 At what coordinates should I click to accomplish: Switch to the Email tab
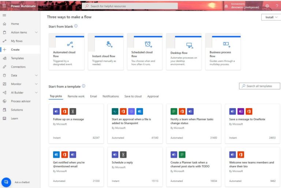pos(94,96)
